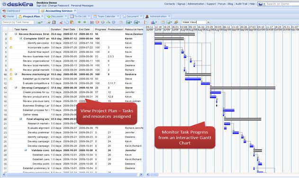Image resolution: width=299 pixels, height=178 pixels.
Task: Click the paste clipboard icon
Action: [x=72, y=22]
